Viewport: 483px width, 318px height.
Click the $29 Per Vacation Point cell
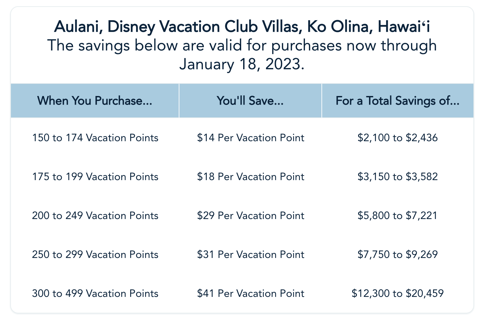(x=250, y=215)
